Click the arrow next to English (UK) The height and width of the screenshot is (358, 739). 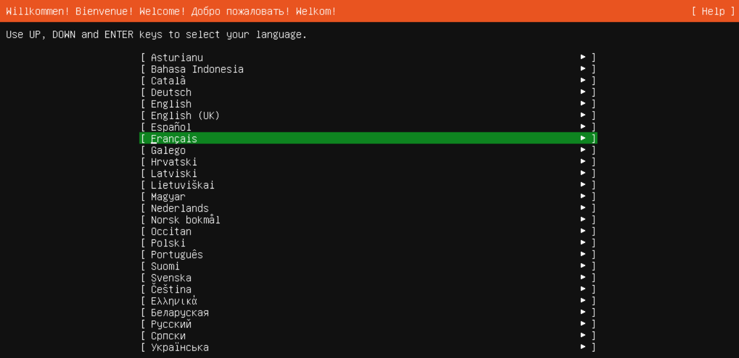pos(583,115)
